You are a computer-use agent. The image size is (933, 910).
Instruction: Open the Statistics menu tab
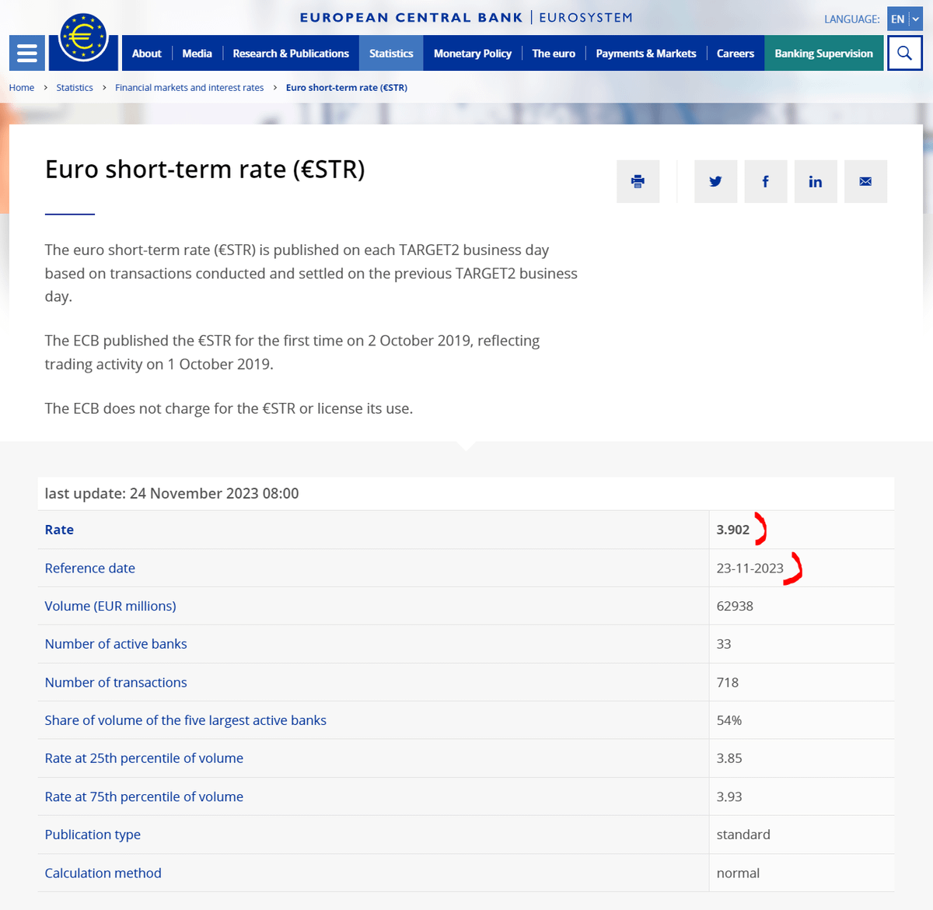click(391, 53)
